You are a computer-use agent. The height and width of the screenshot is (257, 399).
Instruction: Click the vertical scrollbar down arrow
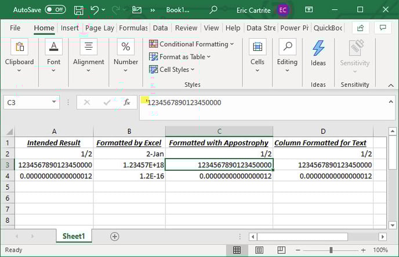pos(393,225)
